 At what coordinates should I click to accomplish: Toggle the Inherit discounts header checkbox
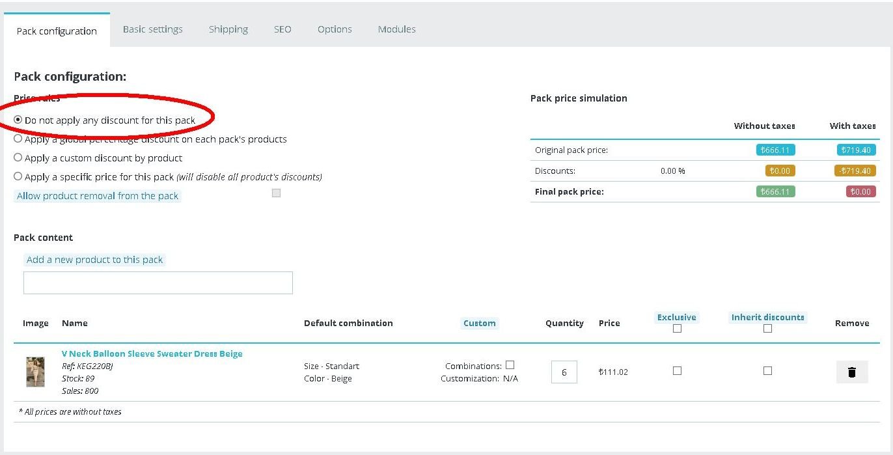[767, 329]
